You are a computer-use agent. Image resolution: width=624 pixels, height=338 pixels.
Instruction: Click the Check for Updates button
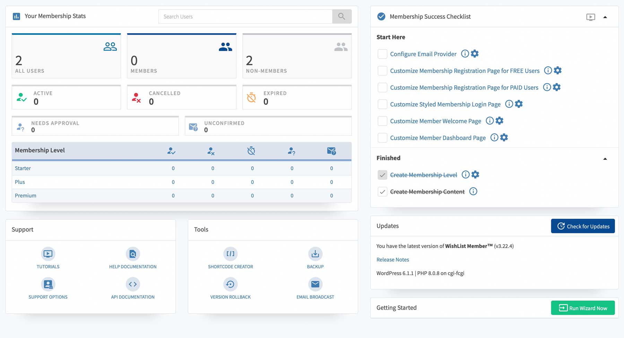pyautogui.click(x=583, y=226)
